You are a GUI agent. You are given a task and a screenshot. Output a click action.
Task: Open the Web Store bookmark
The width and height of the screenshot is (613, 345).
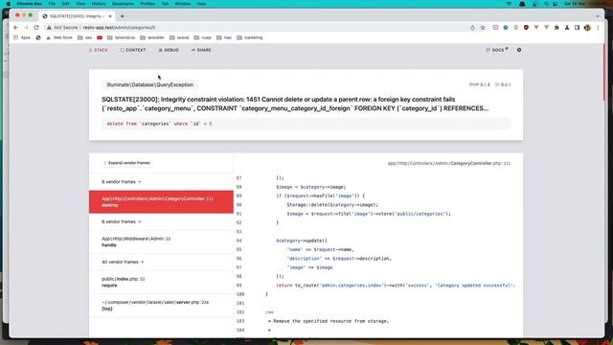point(59,37)
